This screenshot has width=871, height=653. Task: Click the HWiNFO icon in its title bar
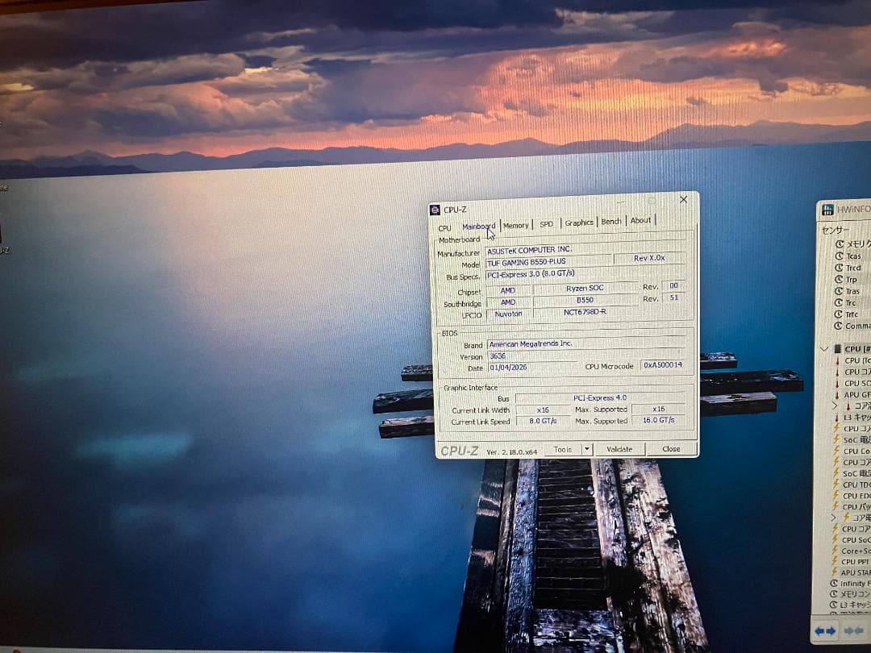coord(827,210)
